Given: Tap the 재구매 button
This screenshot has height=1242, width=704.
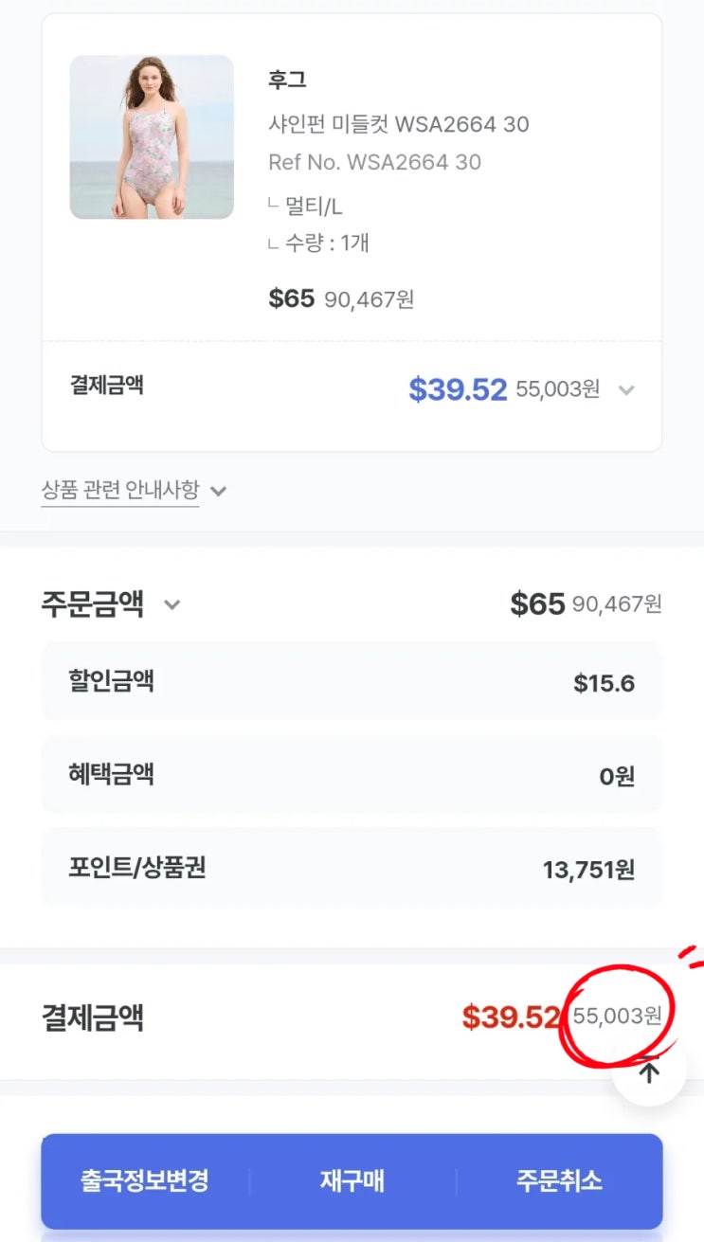Looking at the screenshot, I should click(x=352, y=1181).
